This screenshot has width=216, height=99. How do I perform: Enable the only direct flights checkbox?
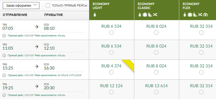click(x=48, y=6)
